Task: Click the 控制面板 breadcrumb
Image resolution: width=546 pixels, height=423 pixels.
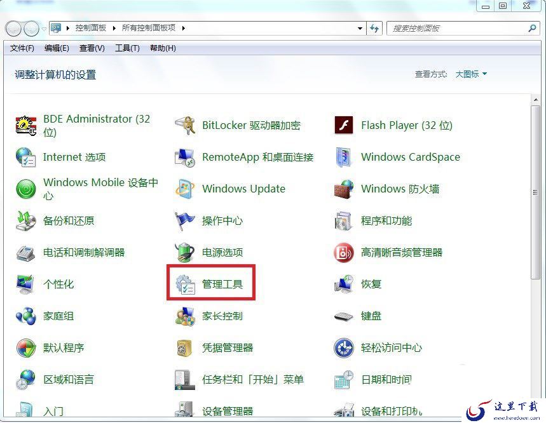Action: click(91, 28)
